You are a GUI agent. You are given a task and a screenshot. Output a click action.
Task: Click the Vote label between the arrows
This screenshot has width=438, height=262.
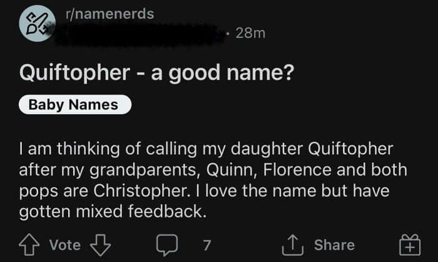(x=64, y=244)
